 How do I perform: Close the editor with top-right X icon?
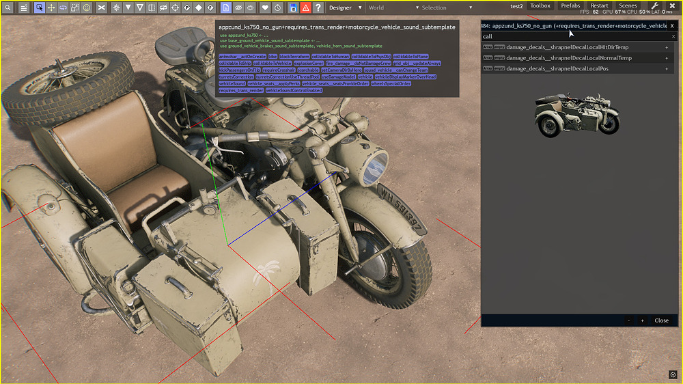click(672, 5)
